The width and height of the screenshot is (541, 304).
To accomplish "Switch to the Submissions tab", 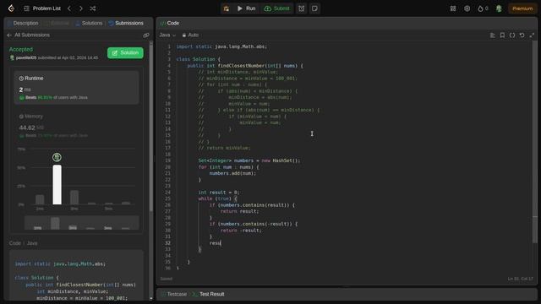I will (126, 23).
